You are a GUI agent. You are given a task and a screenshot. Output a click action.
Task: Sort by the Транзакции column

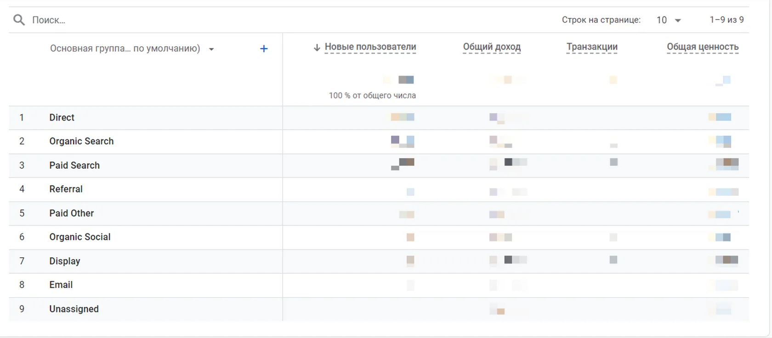tap(592, 47)
